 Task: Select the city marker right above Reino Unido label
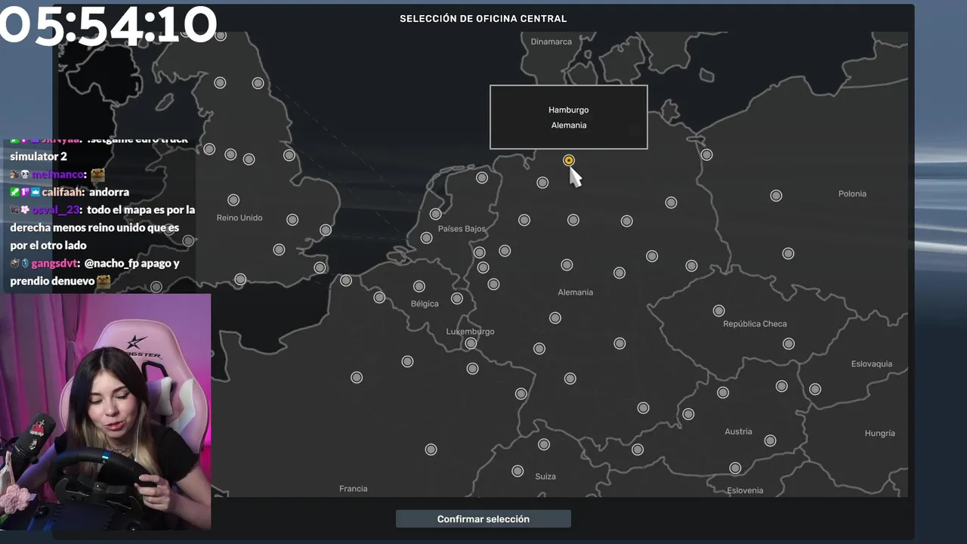[x=233, y=200]
